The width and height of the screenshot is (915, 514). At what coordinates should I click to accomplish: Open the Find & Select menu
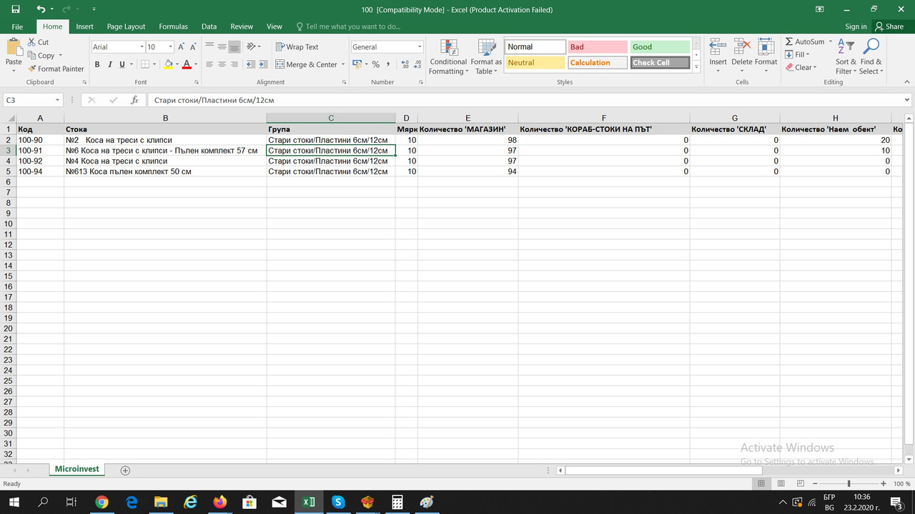tap(871, 56)
